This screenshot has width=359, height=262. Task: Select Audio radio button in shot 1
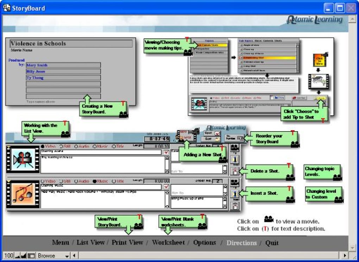coord(76,146)
